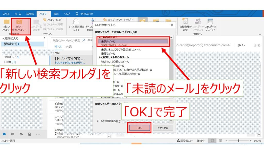Click すべて開封済みにする envelope icon

coord(76,22)
